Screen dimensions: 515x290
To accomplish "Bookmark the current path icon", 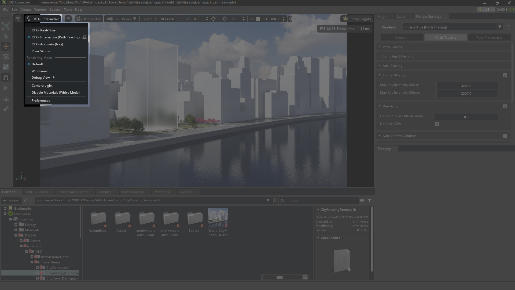I will (275, 201).
